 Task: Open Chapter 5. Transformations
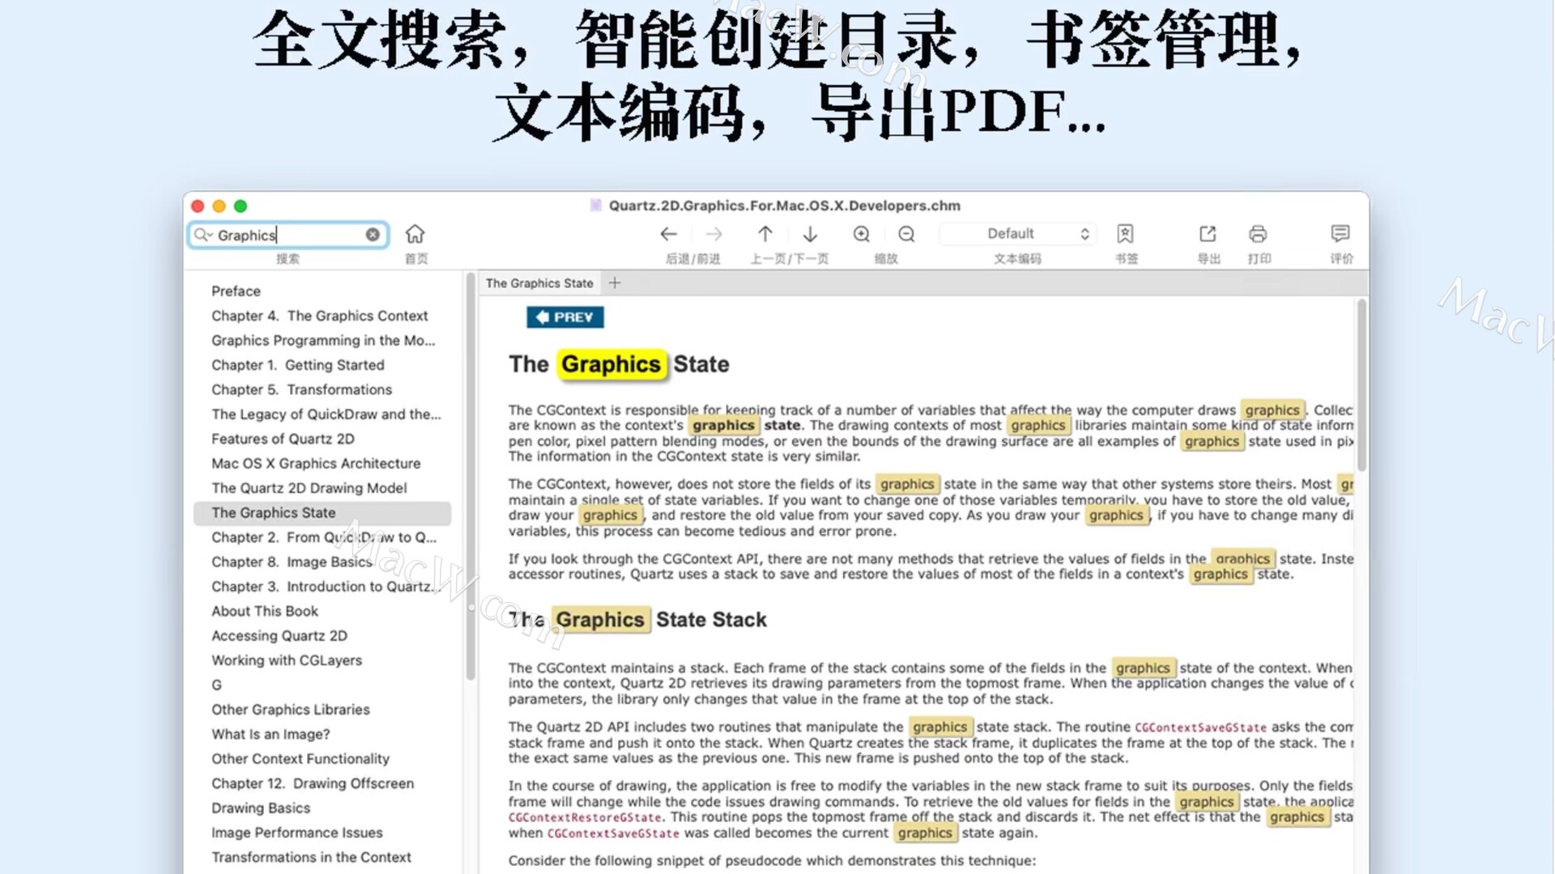pyautogui.click(x=301, y=389)
